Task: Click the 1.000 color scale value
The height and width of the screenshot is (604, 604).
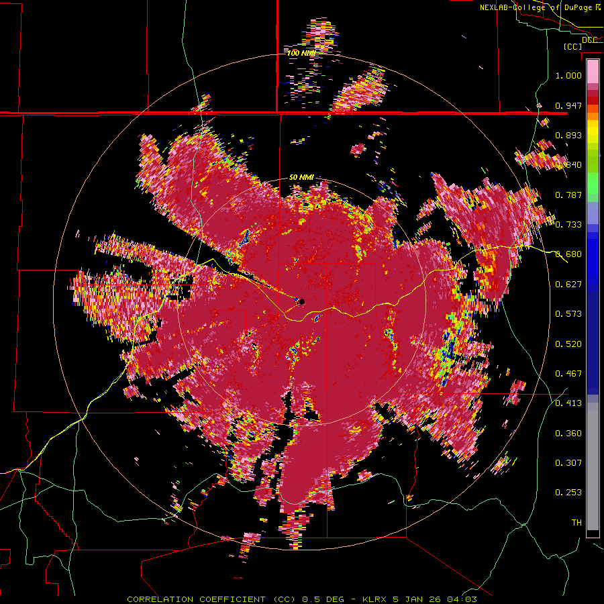Action: pyautogui.click(x=568, y=75)
